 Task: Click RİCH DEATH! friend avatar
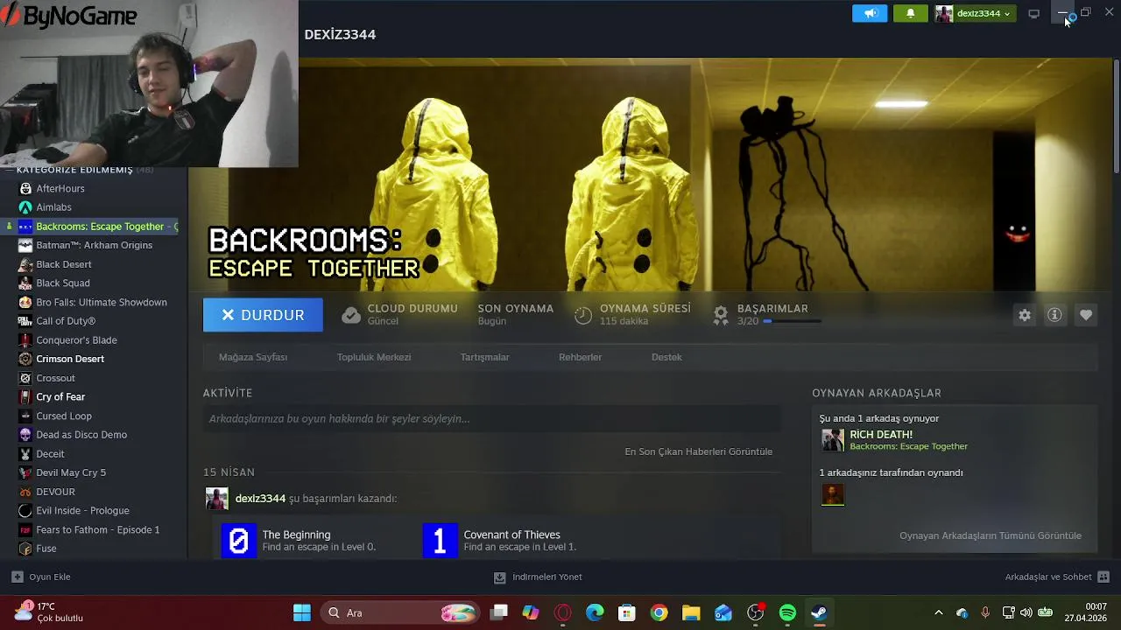pos(833,440)
